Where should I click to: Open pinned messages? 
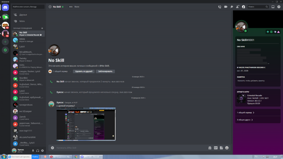[232, 7]
